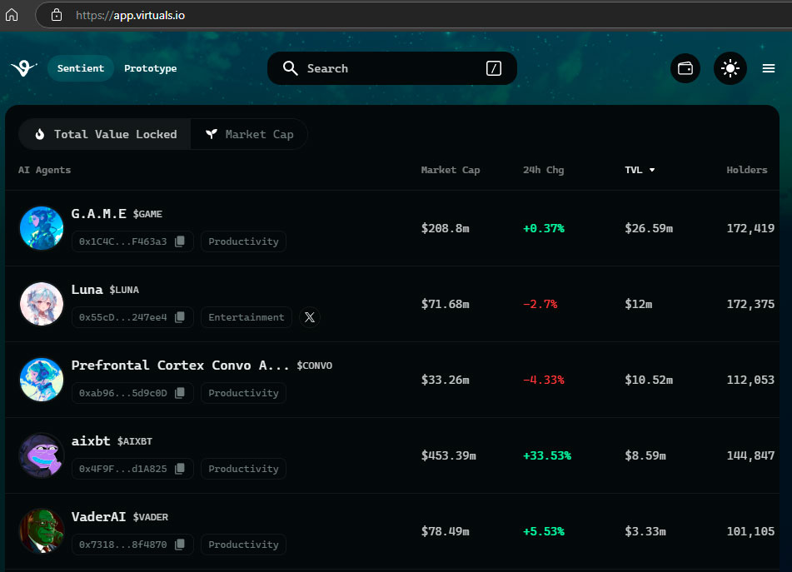Click $LUNA ticker symbol

pyautogui.click(x=124, y=290)
